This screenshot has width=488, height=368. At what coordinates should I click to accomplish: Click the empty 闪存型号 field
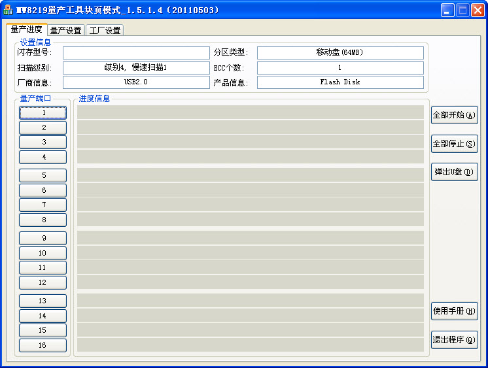(x=136, y=53)
